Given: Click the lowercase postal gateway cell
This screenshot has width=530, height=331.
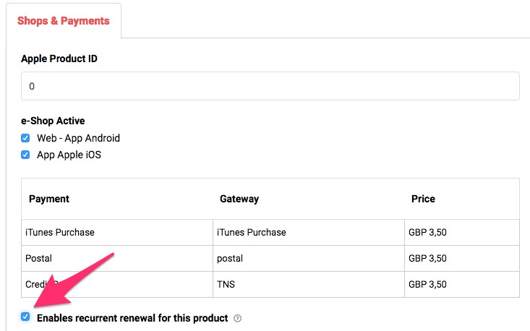Looking at the screenshot, I should pos(230,258).
